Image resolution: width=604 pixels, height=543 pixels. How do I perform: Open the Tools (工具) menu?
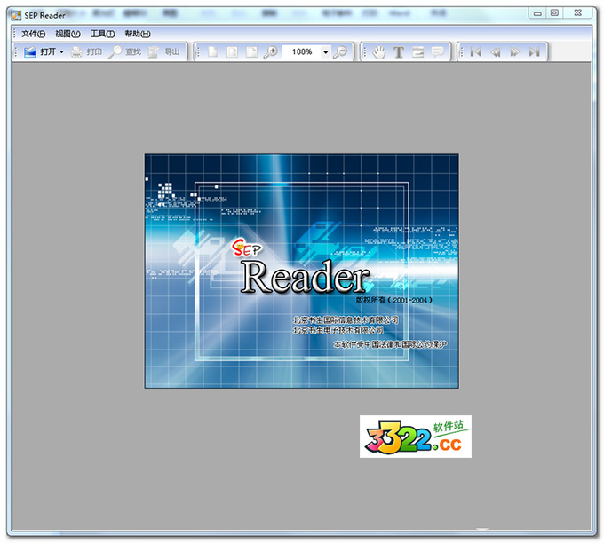tap(102, 34)
